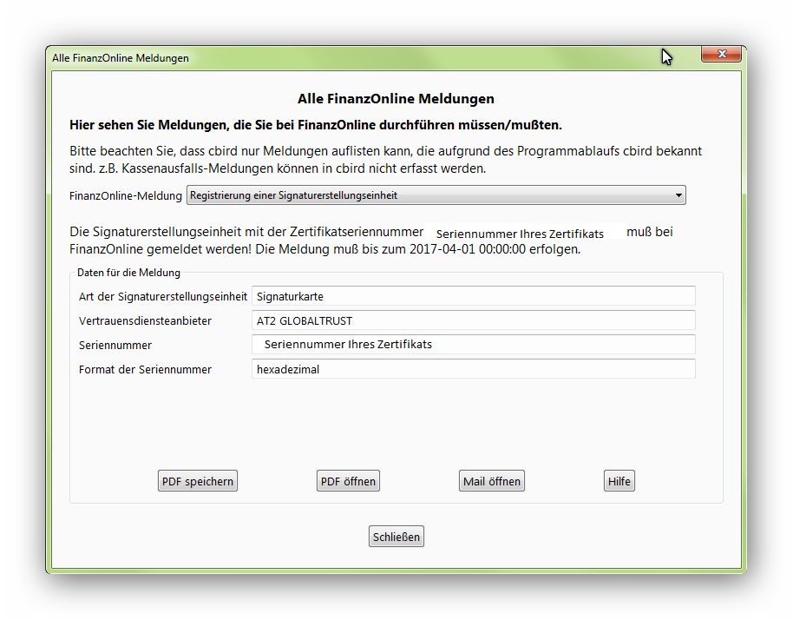Open the Hilfe help button
This screenshot has height=620, width=793.
click(x=619, y=481)
